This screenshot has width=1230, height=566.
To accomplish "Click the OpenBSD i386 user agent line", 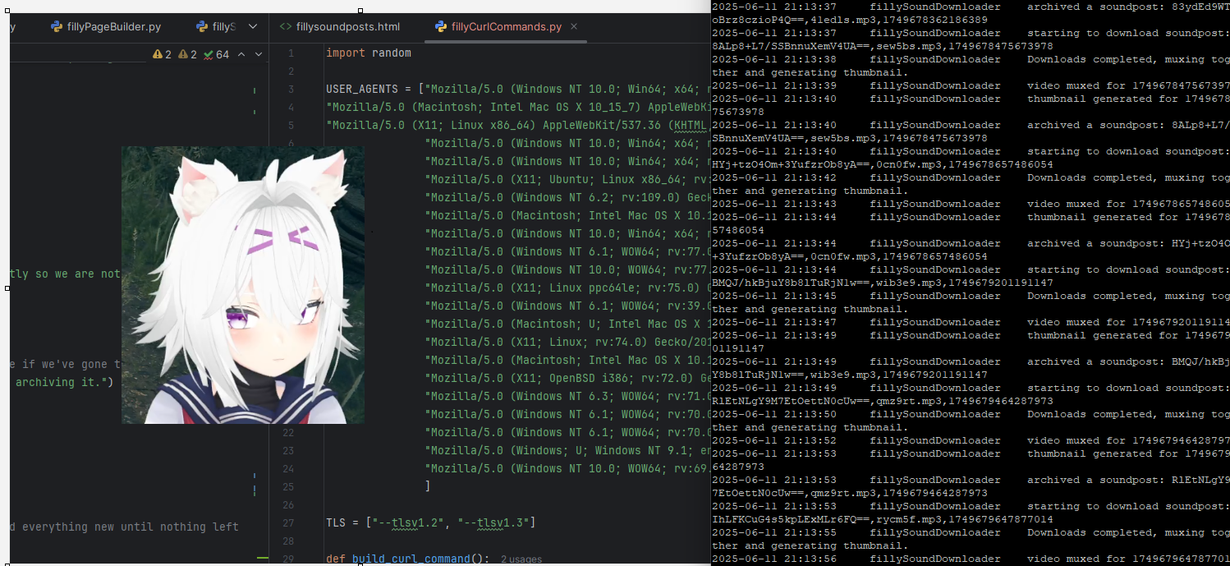I will tap(568, 378).
